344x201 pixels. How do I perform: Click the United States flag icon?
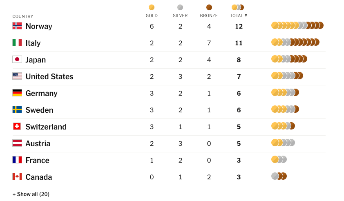[17, 76]
